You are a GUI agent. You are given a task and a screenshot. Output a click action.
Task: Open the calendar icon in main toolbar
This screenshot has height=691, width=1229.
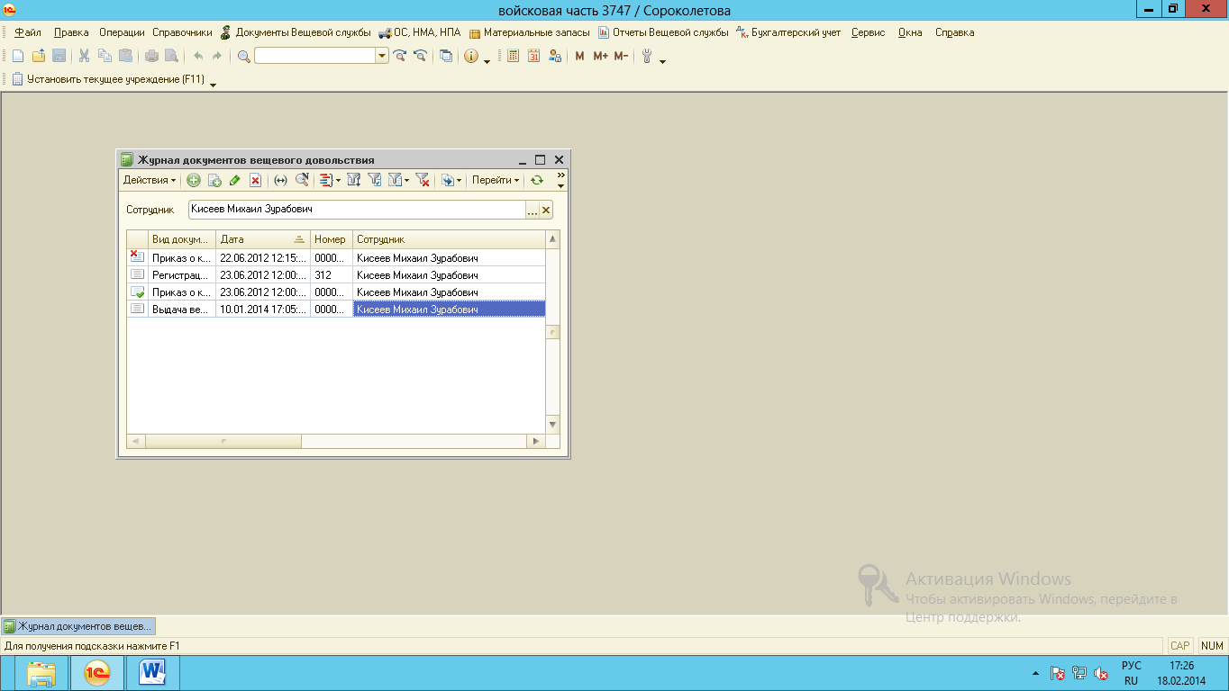click(533, 56)
